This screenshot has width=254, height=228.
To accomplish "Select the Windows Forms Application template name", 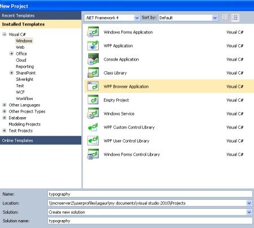I will click(128, 32).
